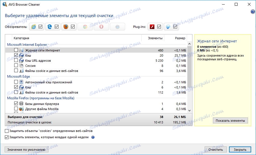The width and height of the screenshot is (256, 155).
Task: Click the Silverlight plug-in icon
Action: (x=168, y=27)
